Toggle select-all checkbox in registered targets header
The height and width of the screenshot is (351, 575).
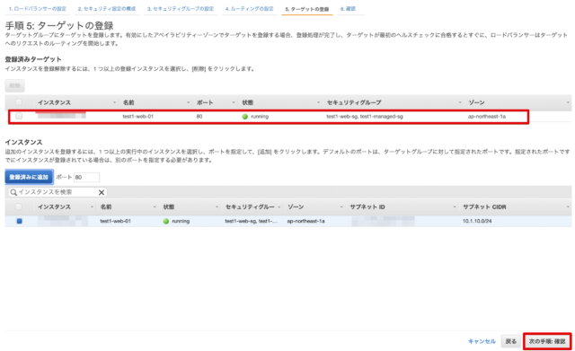tap(19, 102)
